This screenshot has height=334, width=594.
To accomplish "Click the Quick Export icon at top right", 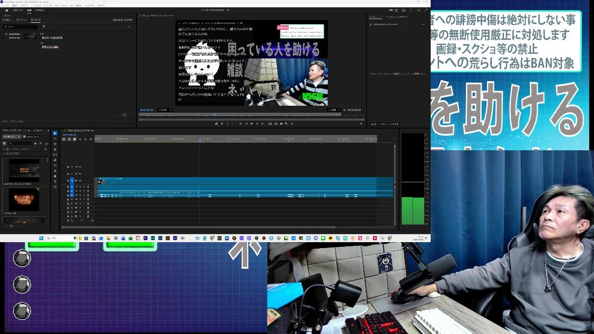I will click(x=404, y=10).
